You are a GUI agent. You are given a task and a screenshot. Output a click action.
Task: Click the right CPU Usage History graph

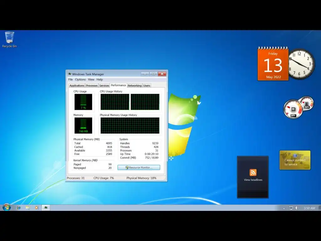[x=145, y=102]
